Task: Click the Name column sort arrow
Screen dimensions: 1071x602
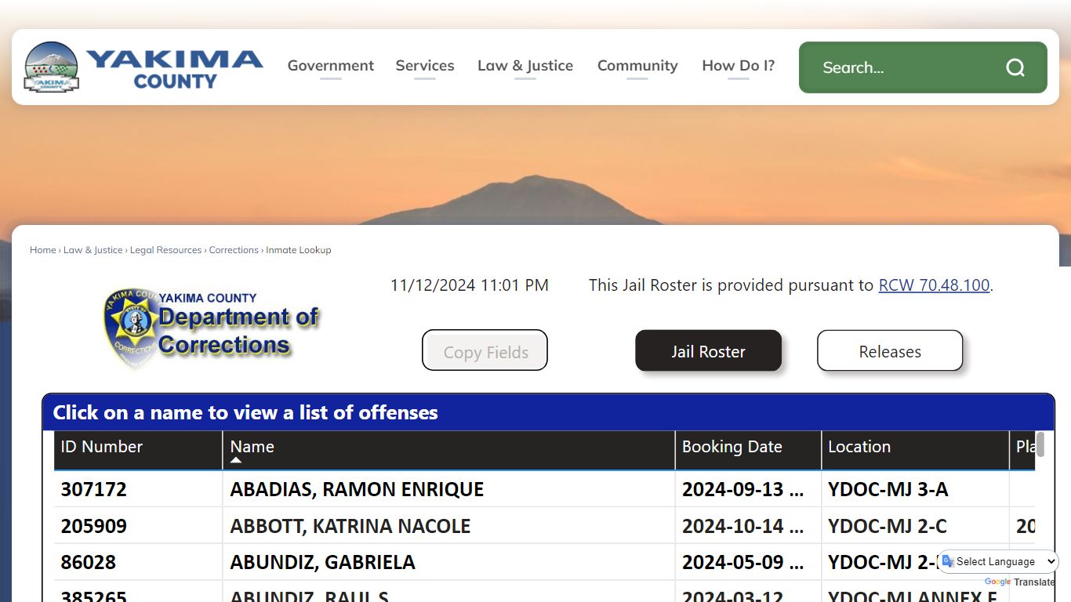Action: [235, 460]
